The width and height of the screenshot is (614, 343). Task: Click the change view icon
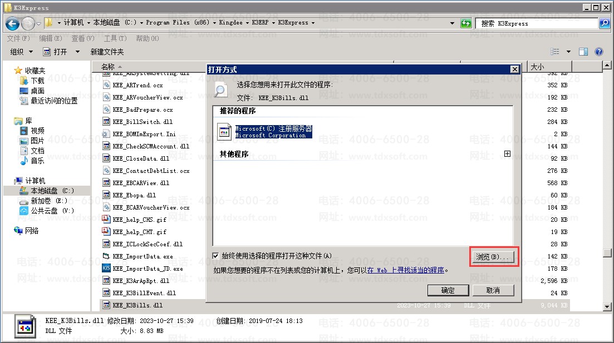pos(555,52)
